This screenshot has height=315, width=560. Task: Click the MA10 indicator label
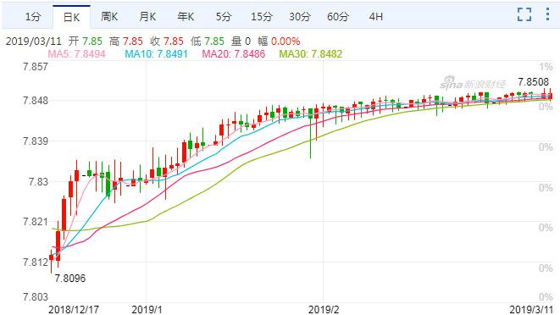(x=156, y=54)
